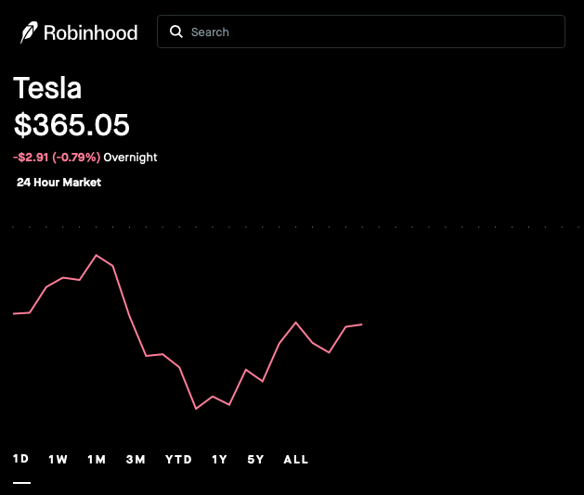This screenshot has width=584, height=495.
Task: Select the 1D chart range tab
Action: 21,459
